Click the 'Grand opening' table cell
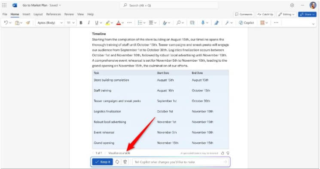 click(x=104, y=143)
